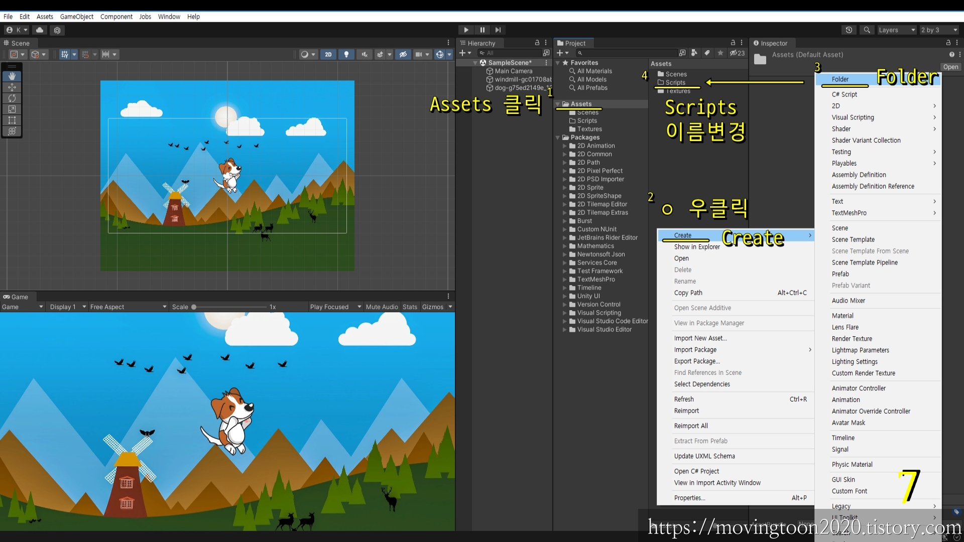Open the Display 1 dropdown

click(68, 307)
